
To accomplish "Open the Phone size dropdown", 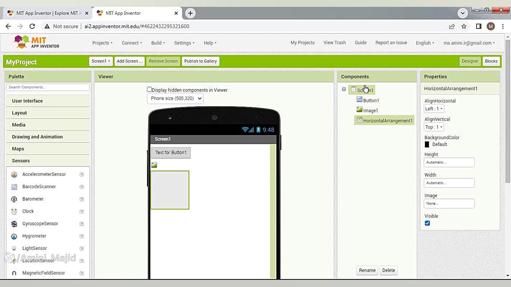I will [175, 99].
